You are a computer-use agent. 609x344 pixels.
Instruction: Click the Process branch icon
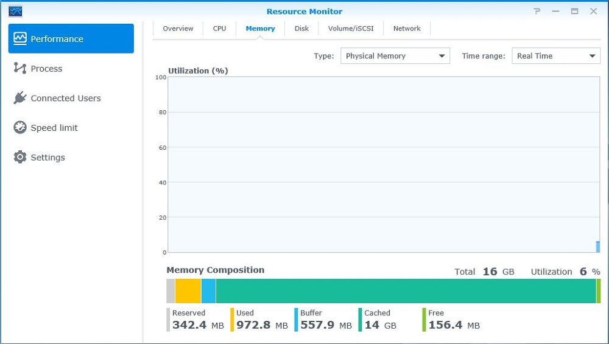(x=20, y=68)
